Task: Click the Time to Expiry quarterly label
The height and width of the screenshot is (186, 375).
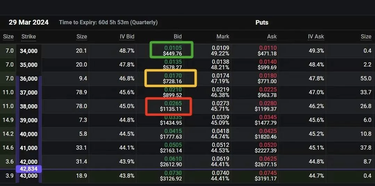Action: [108, 23]
